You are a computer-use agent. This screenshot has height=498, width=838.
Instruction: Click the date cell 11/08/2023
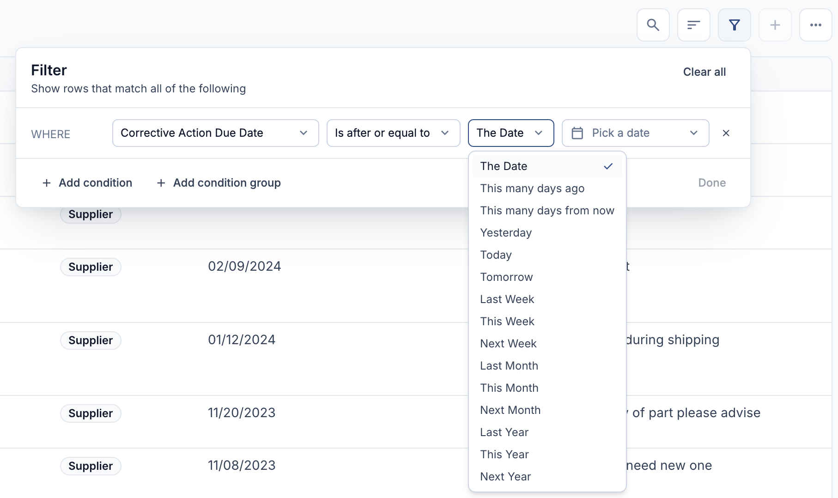coord(242,466)
